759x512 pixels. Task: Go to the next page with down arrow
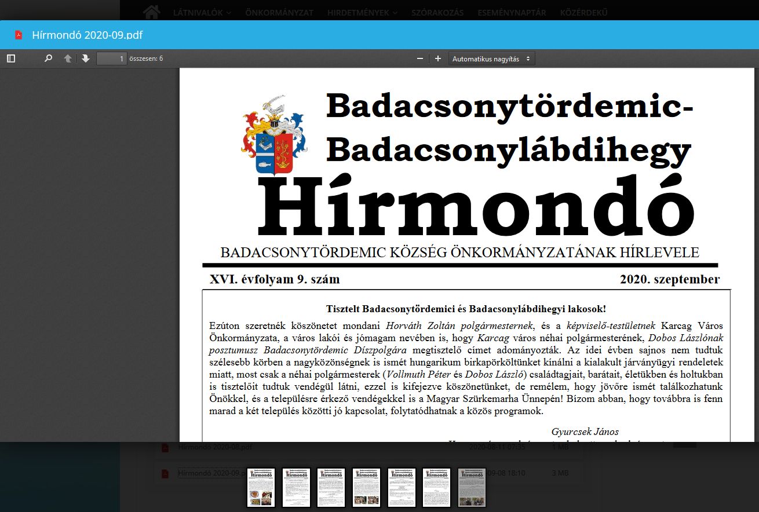[86, 58]
